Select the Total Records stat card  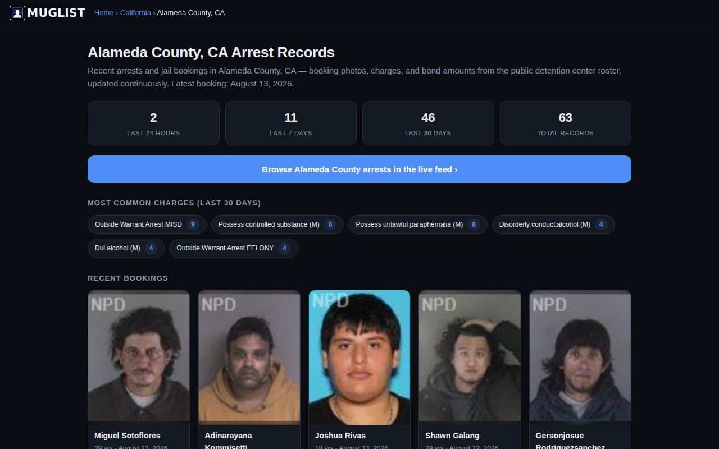tap(565, 123)
